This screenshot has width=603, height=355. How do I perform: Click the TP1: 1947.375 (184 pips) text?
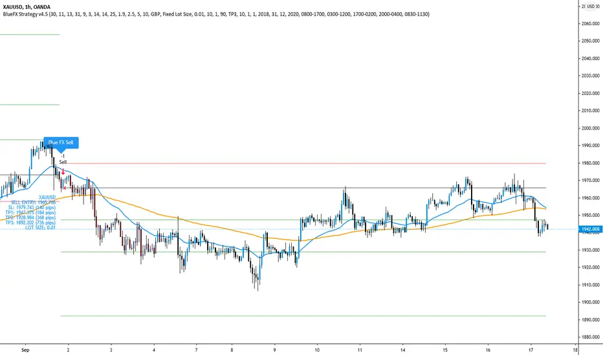30,212
